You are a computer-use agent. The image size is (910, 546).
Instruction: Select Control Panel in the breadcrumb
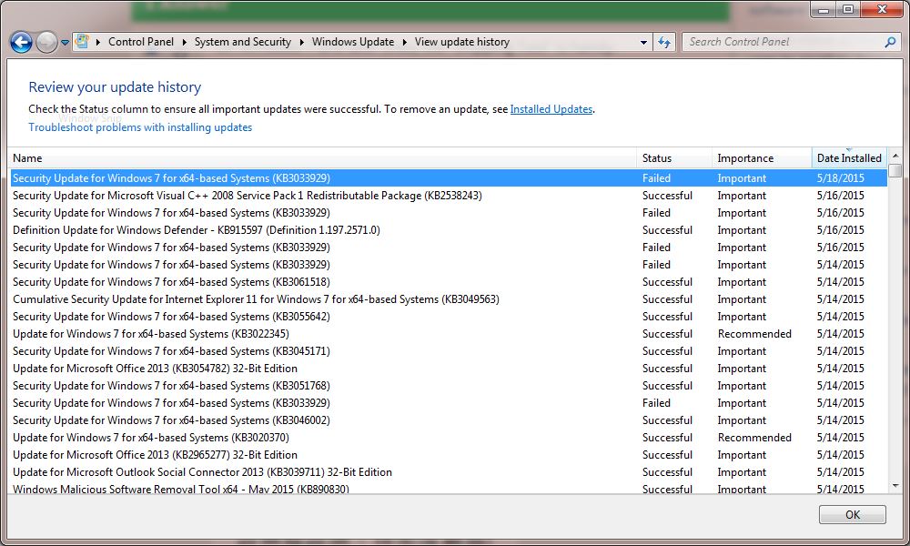point(140,42)
